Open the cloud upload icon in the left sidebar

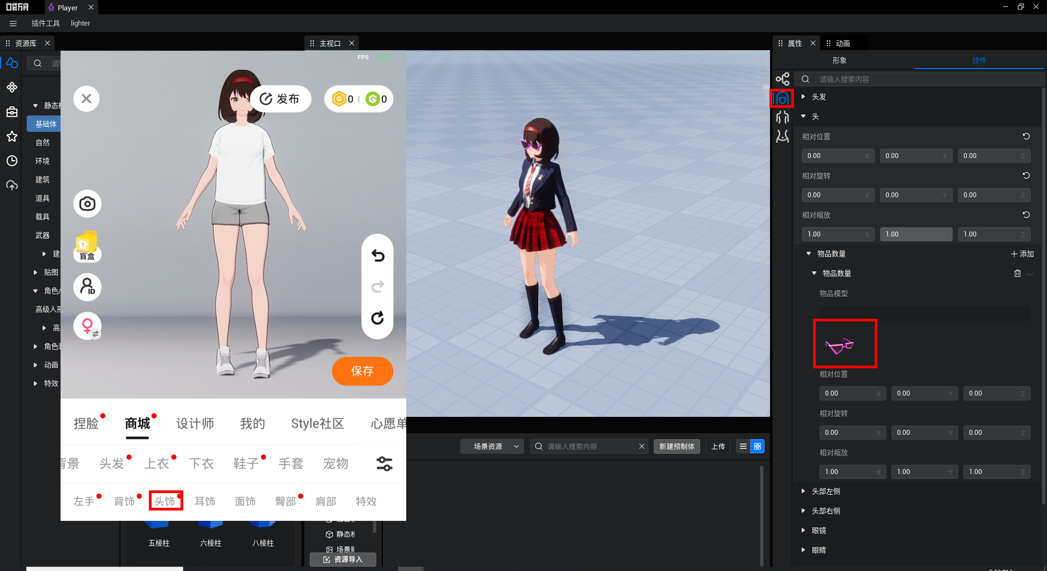click(12, 185)
